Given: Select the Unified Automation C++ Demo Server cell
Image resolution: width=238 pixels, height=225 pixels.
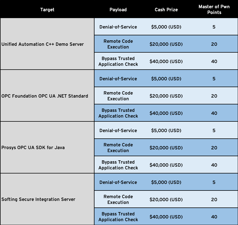Looking at the screenshot, I should tap(43, 44).
